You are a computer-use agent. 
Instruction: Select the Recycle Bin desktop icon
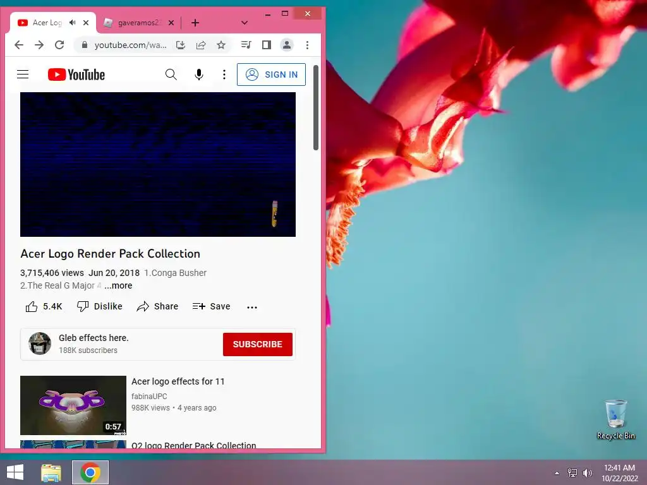click(x=615, y=419)
